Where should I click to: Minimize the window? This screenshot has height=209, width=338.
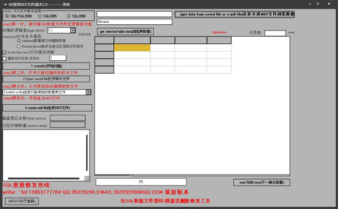click(310, 4)
